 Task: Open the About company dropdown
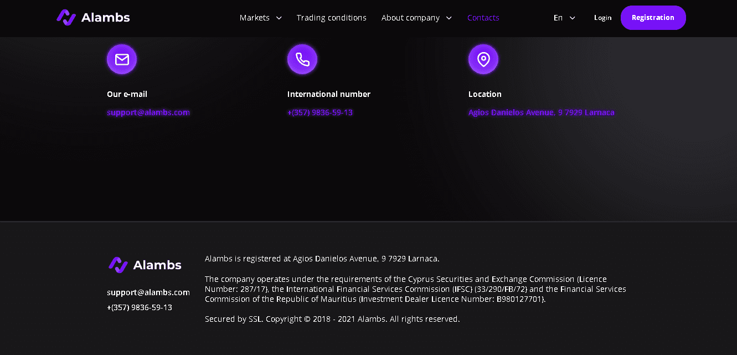(416, 17)
